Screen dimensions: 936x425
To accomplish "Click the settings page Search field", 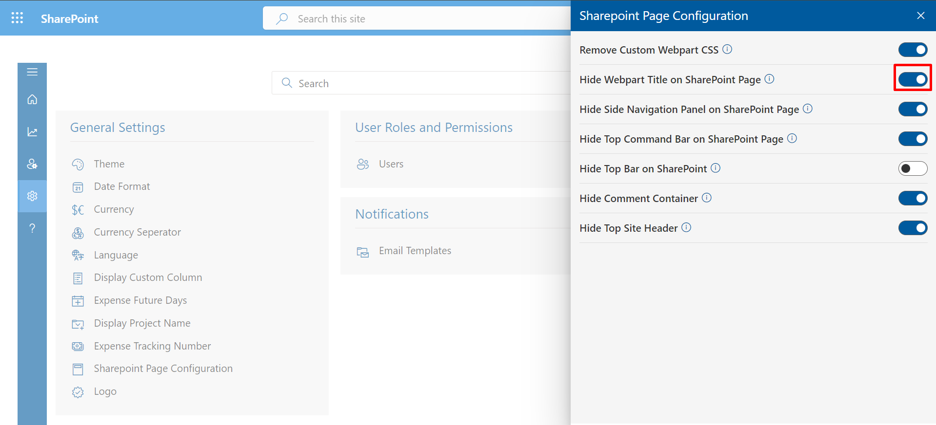I will (421, 83).
